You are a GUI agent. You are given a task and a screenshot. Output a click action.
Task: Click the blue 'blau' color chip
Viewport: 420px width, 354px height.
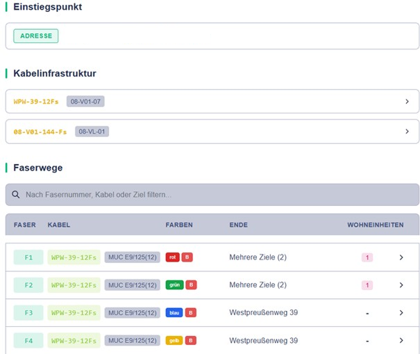(174, 313)
